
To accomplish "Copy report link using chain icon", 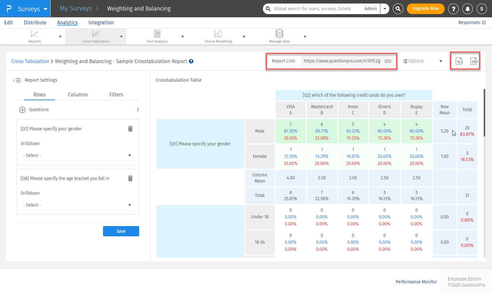I will pyautogui.click(x=388, y=61).
